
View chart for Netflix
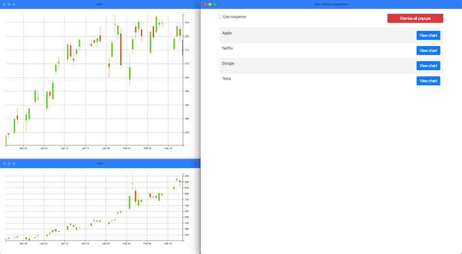click(428, 51)
